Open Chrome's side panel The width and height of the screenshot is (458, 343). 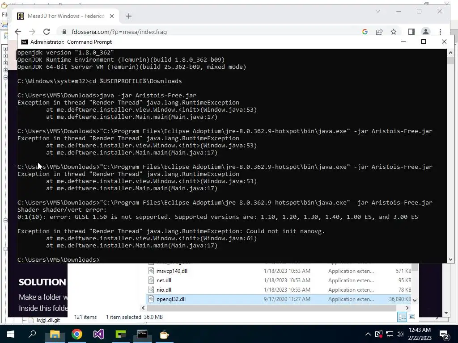411,32
